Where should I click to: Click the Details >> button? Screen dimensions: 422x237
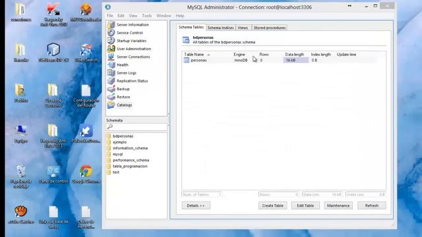pyautogui.click(x=196, y=205)
